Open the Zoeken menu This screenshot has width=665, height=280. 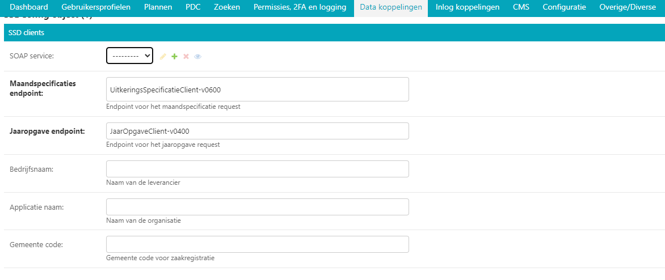[227, 7]
